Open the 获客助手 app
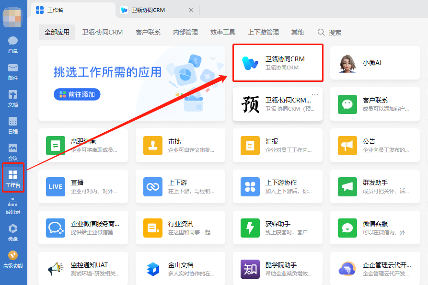Screen dimensions: 428x285 pyautogui.click(x=278, y=228)
